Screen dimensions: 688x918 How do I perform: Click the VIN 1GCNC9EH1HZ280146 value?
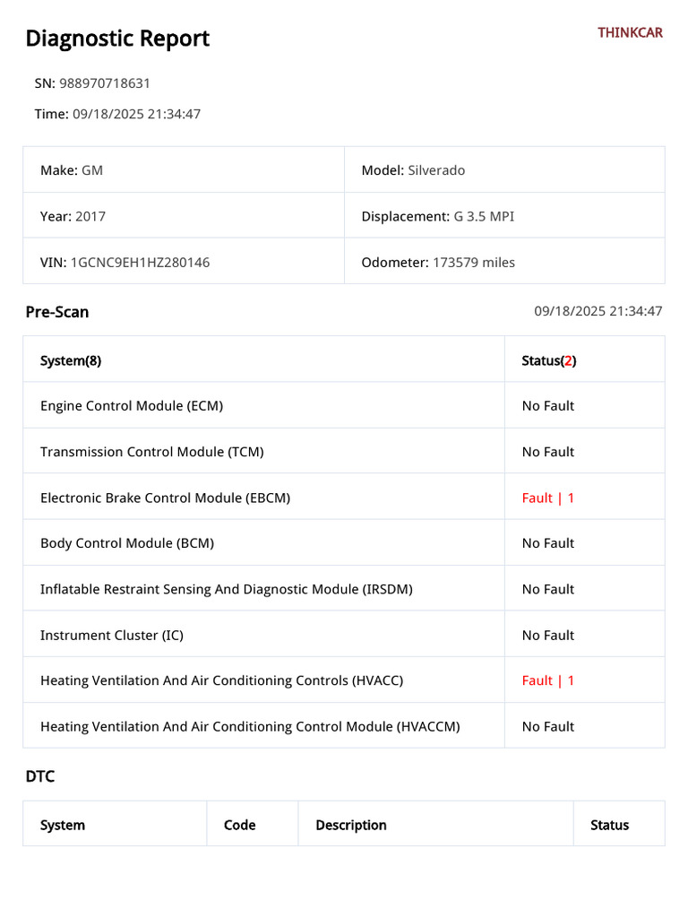140,263
